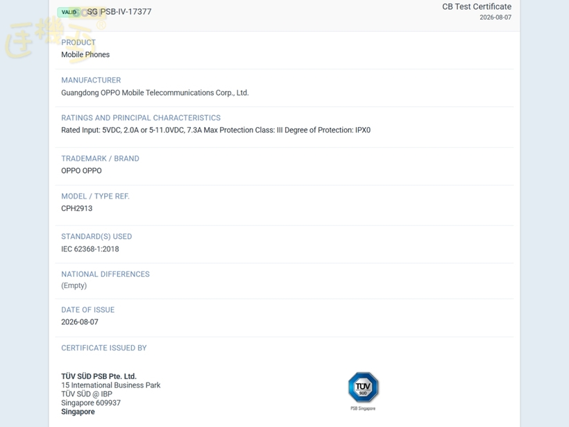Click the MANUFACTURER field label

(91, 81)
